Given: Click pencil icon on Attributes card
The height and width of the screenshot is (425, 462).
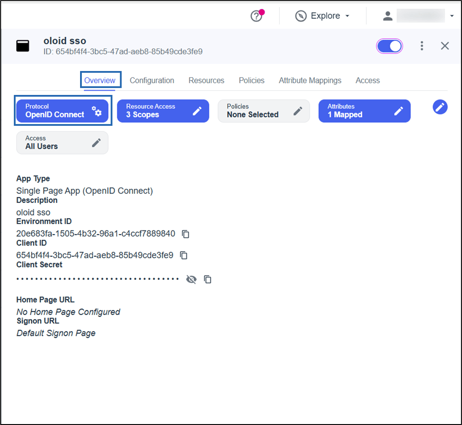Looking at the screenshot, I should coord(398,111).
